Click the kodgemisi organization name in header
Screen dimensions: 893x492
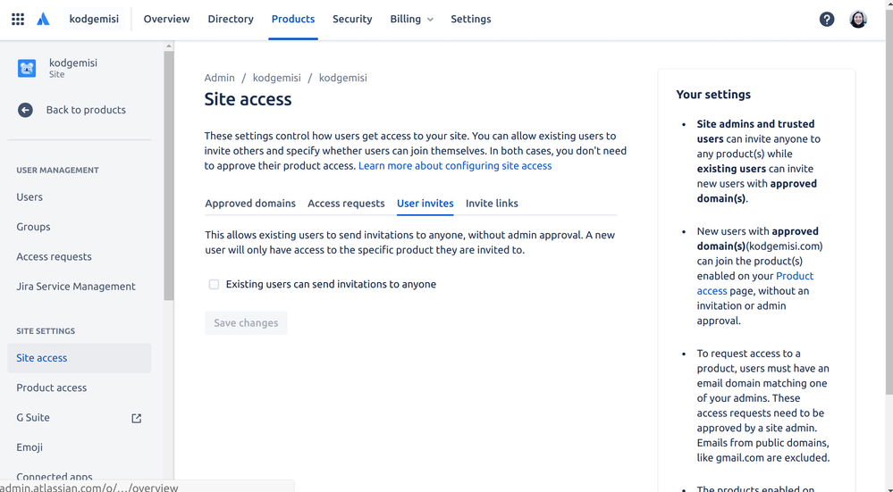94,20
